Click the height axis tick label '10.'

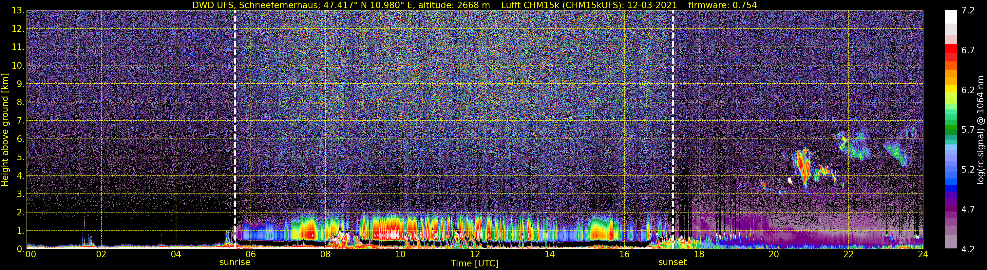pyautogui.click(x=18, y=66)
